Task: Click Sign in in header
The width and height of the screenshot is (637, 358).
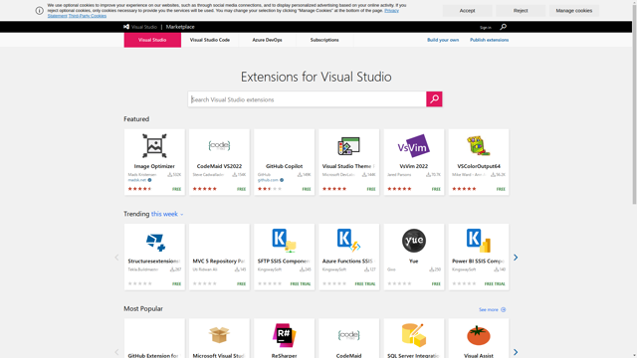Action: tap(486, 27)
